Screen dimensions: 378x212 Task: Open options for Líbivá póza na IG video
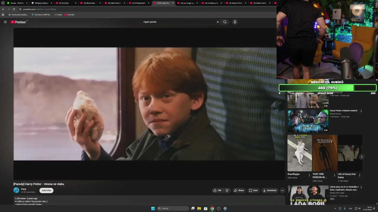pyautogui.click(x=361, y=187)
